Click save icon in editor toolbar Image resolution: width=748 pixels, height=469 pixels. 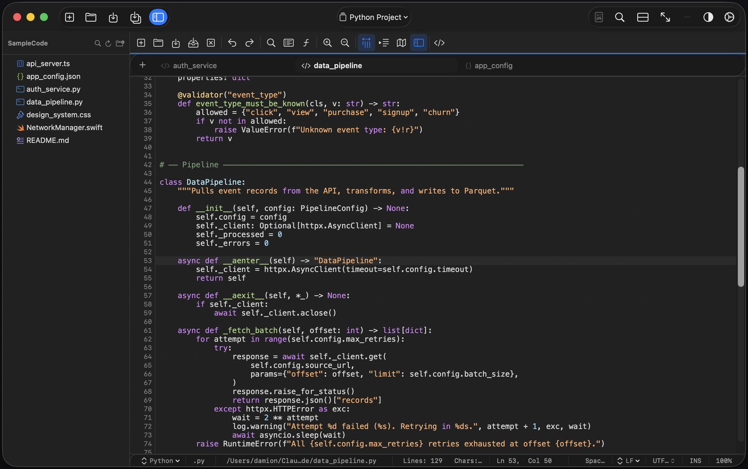pos(176,43)
